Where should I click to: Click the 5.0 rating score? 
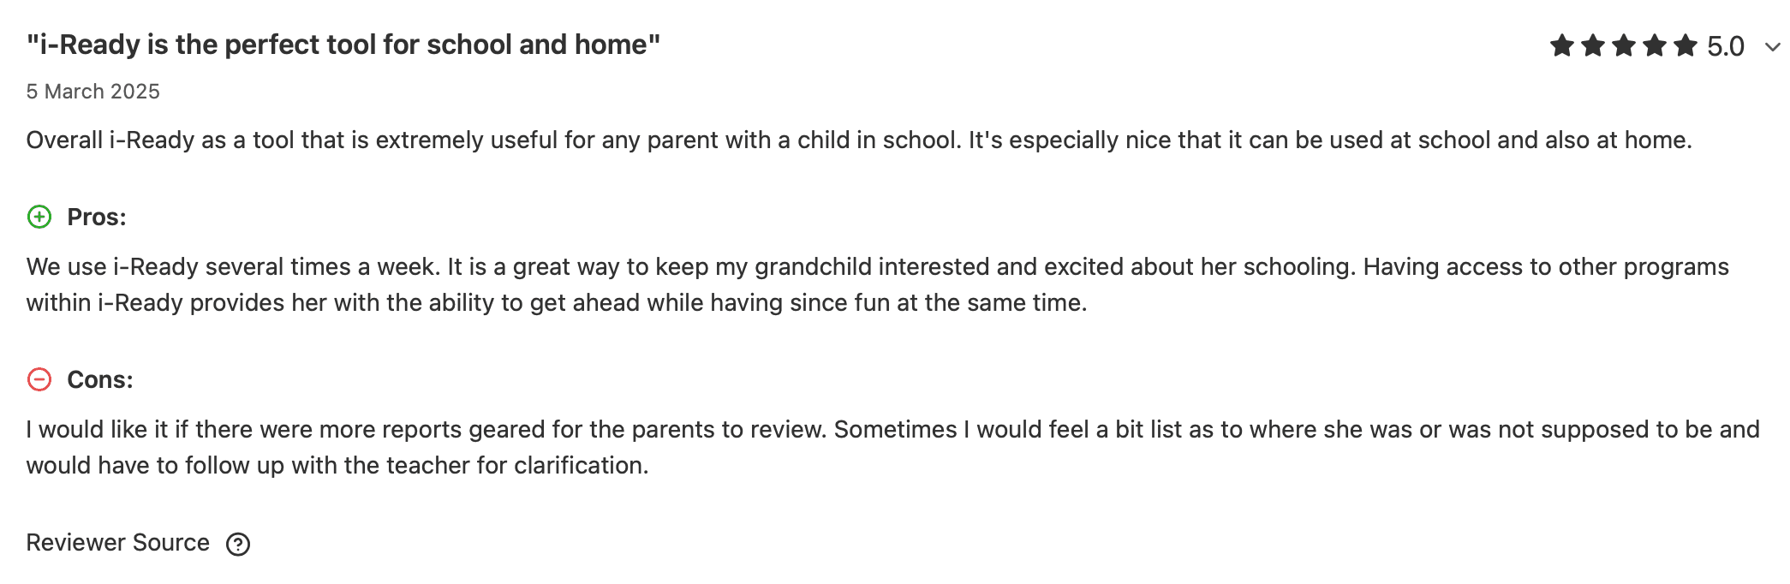[x=1725, y=46]
